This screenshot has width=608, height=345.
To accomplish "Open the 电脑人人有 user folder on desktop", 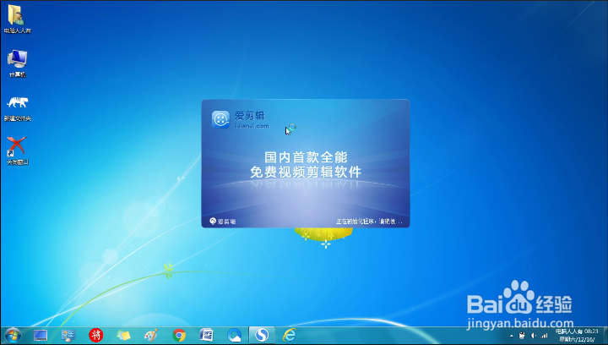I will coord(17,19).
